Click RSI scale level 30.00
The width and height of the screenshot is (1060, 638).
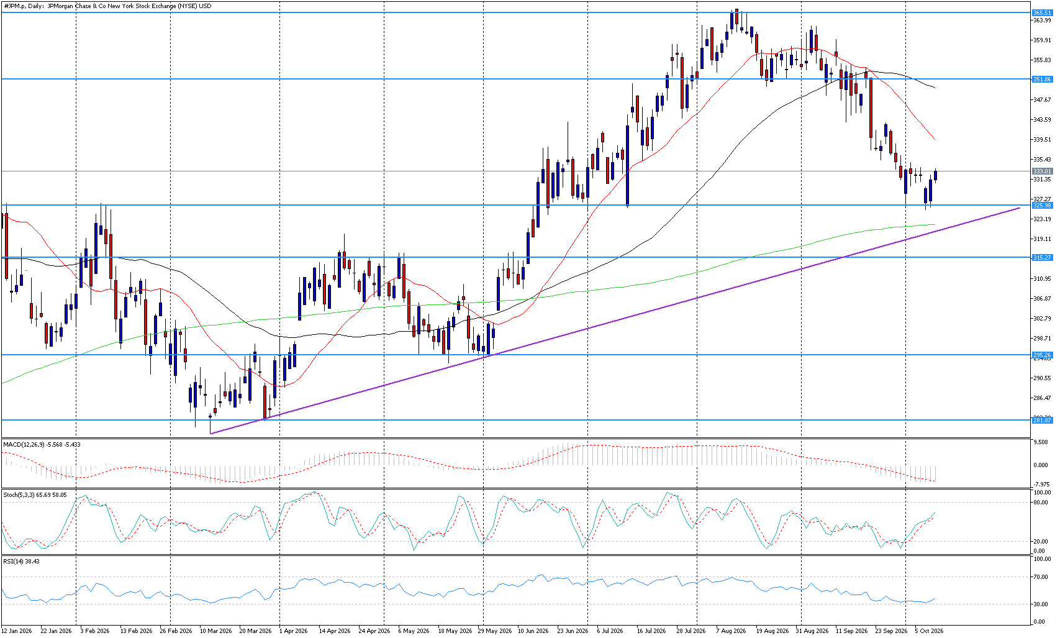click(x=1041, y=604)
